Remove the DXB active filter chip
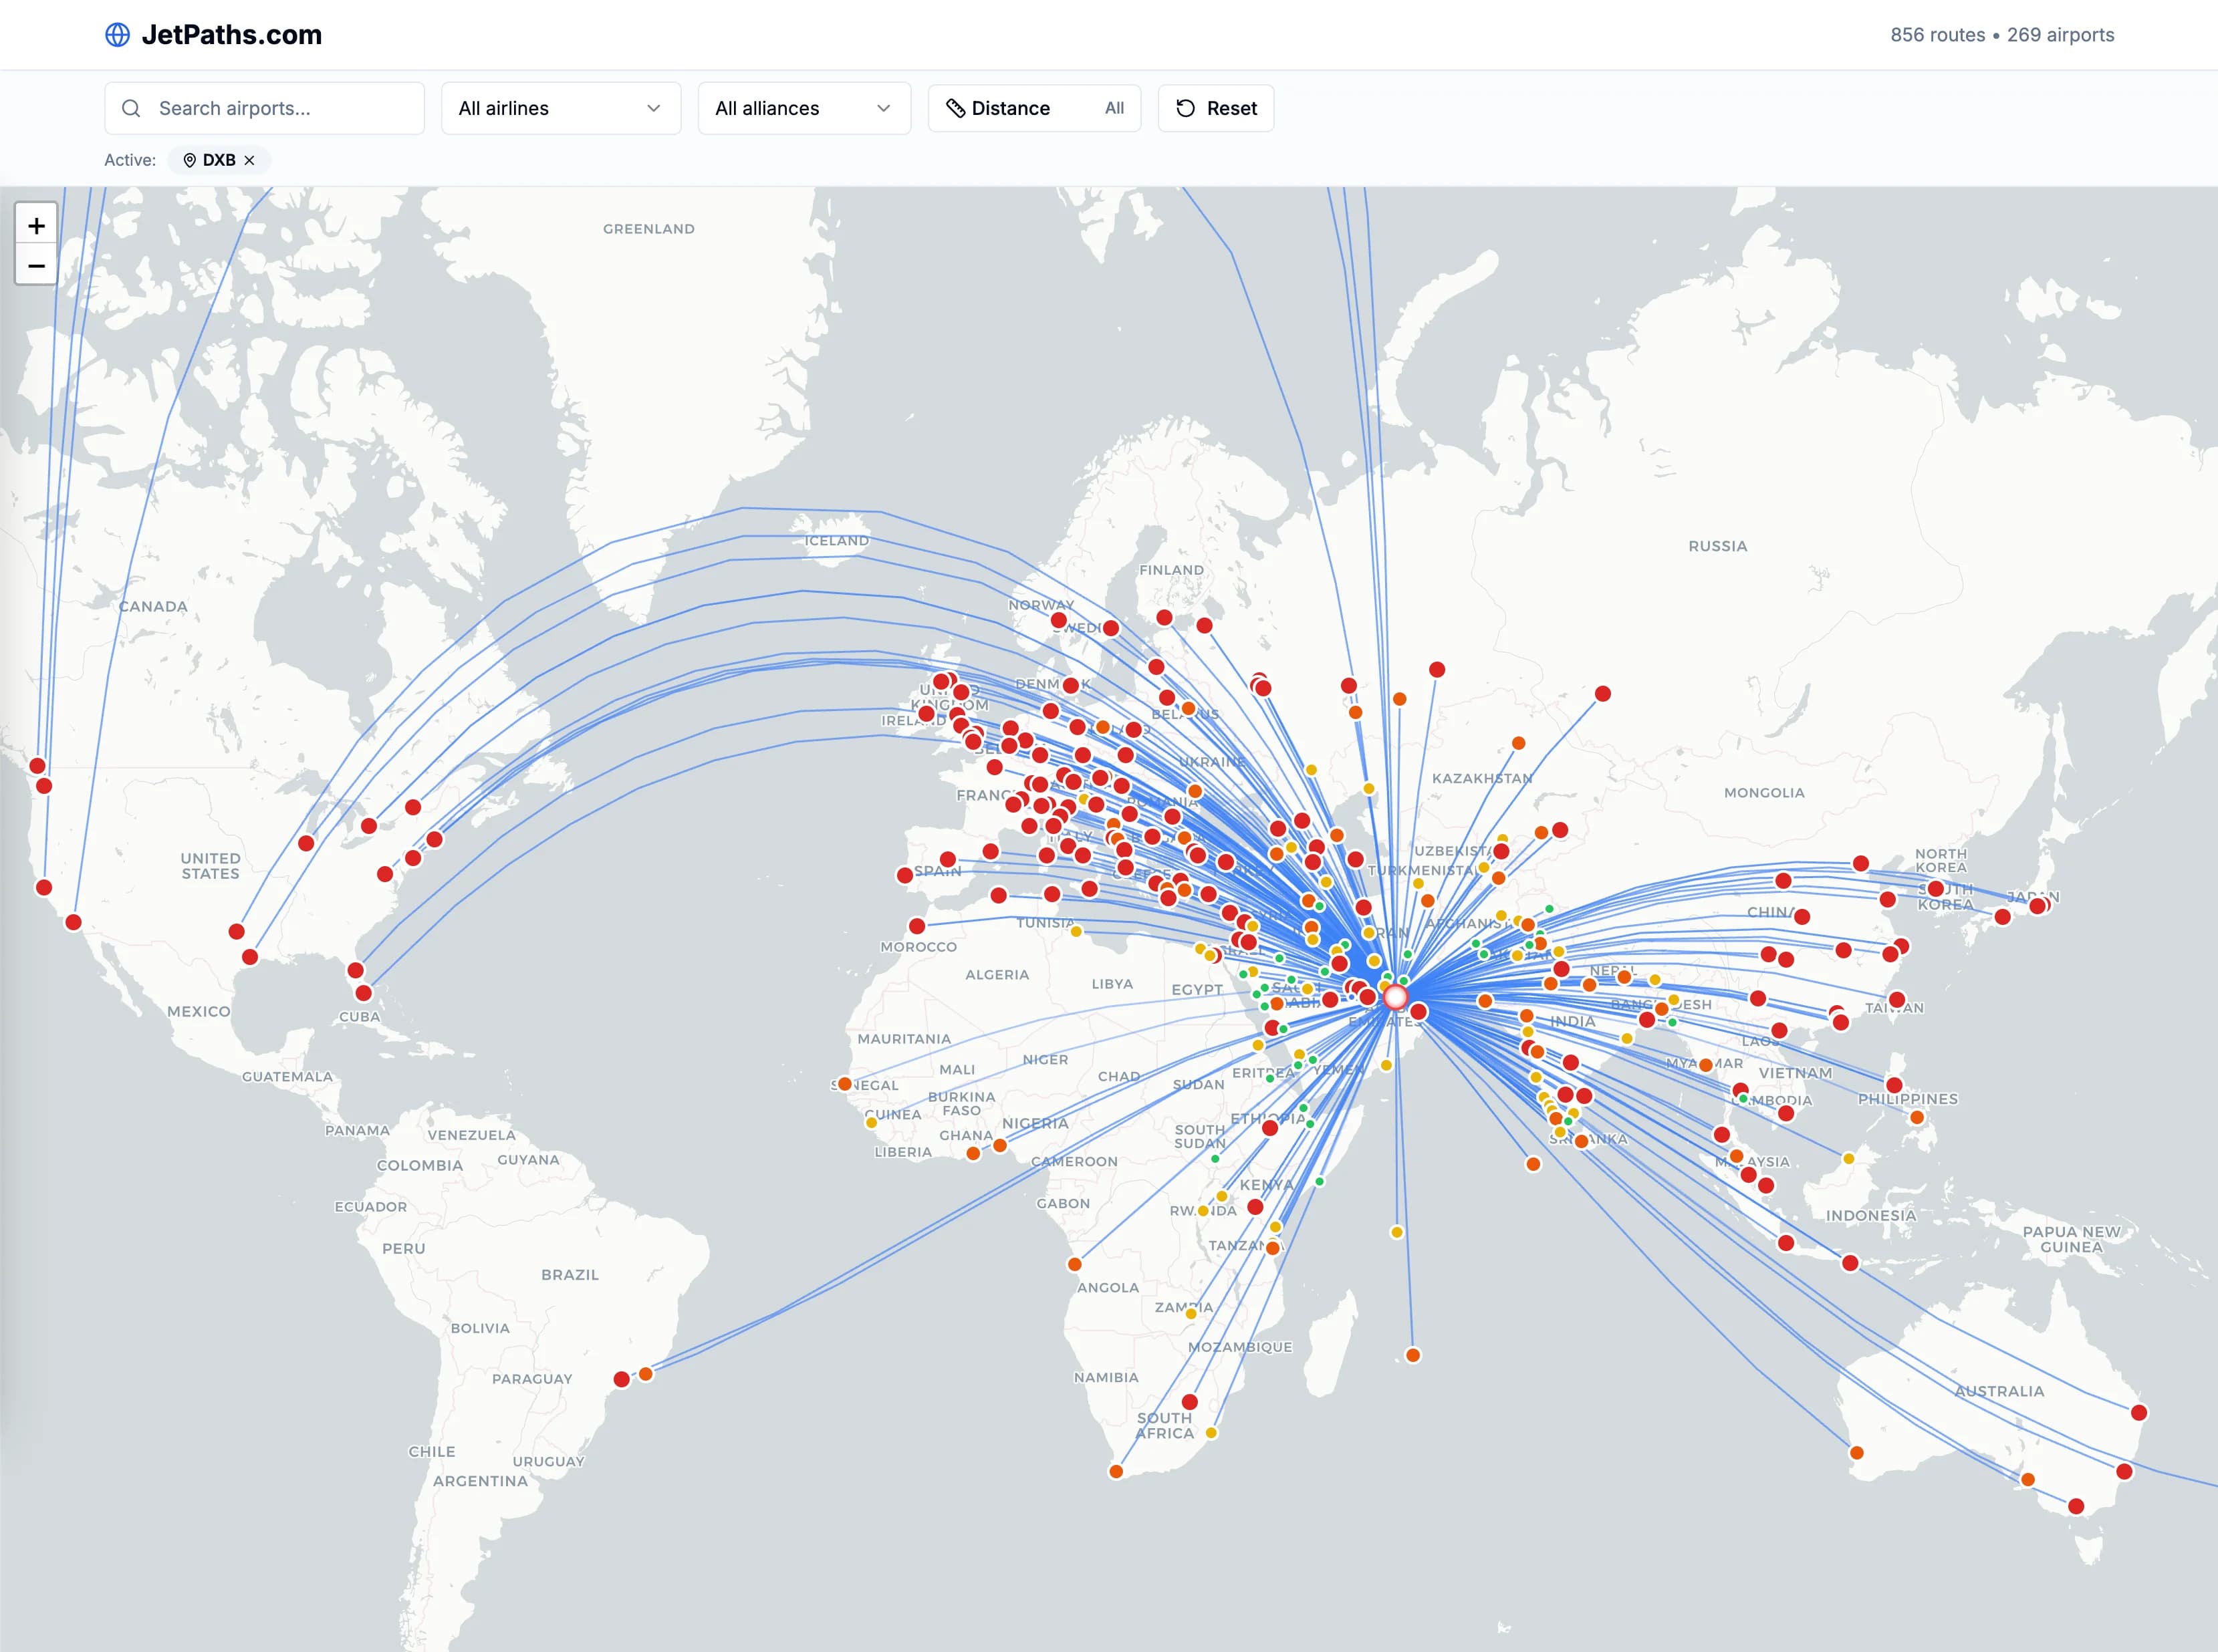The height and width of the screenshot is (1652, 2218). click(x=250, y=160)
